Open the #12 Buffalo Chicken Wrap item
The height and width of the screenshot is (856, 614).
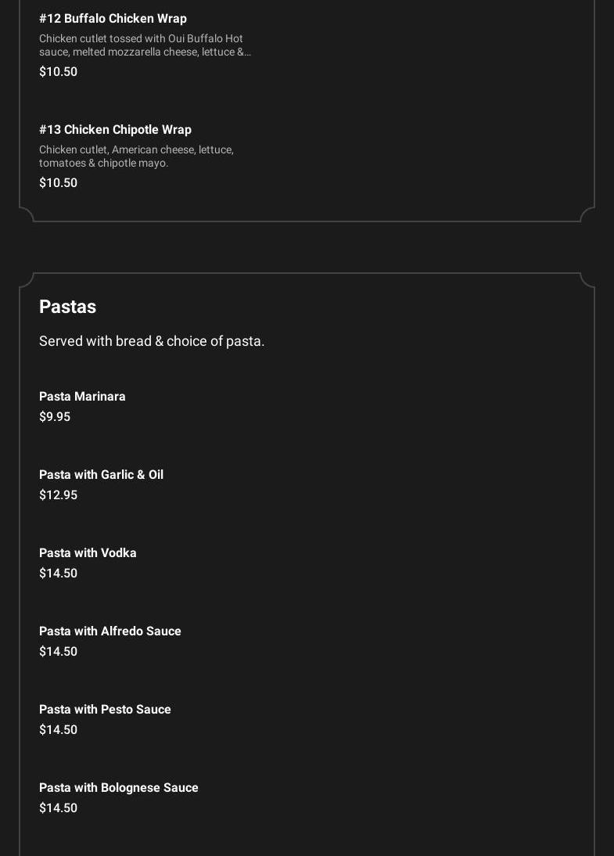(x=113, y=19)
